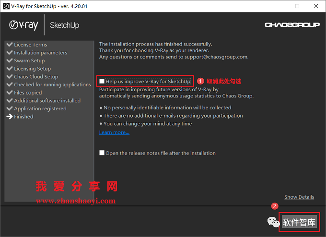Close the V-Ray installer window
The image size is (326, 237).
(x=316, y=6)
